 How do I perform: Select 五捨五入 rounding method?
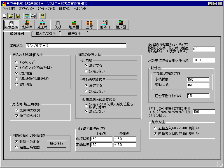155,128
